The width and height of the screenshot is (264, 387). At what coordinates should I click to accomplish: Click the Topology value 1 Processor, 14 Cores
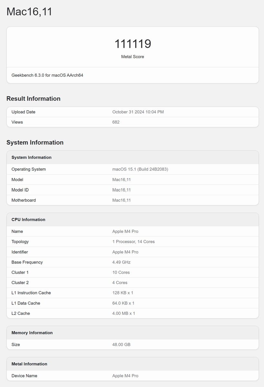(133, 242)
